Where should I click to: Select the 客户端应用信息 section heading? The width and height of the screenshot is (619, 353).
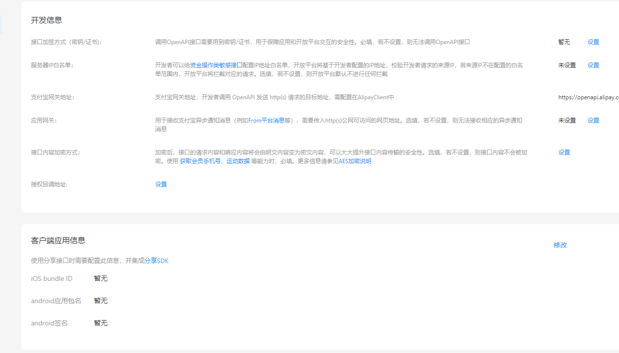[58, 241]
